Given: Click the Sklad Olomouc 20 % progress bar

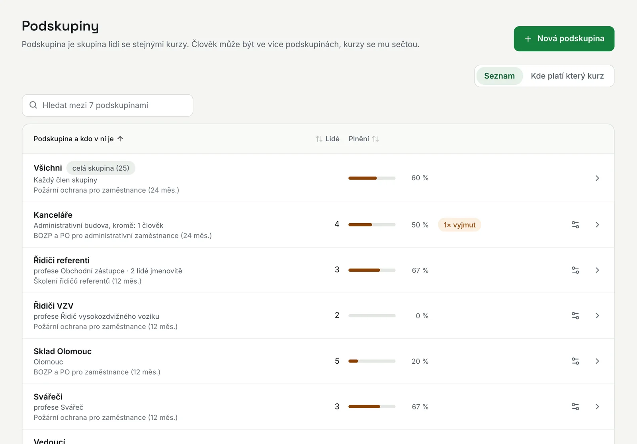Looking at the screenshot, I should (372, 361).
